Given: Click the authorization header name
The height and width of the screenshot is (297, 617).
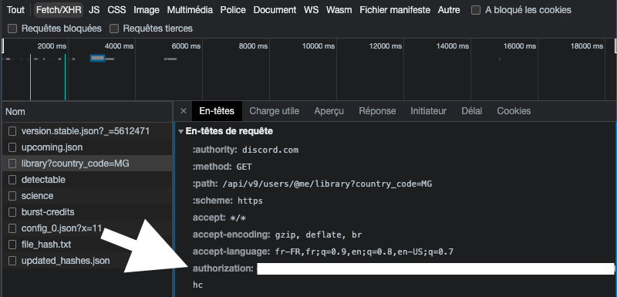Looking at the screenshot, I should pyautogui.click(x=223, y=268).
